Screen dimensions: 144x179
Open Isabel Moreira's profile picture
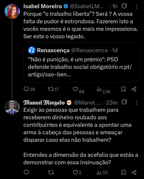[x=12, y=11]
